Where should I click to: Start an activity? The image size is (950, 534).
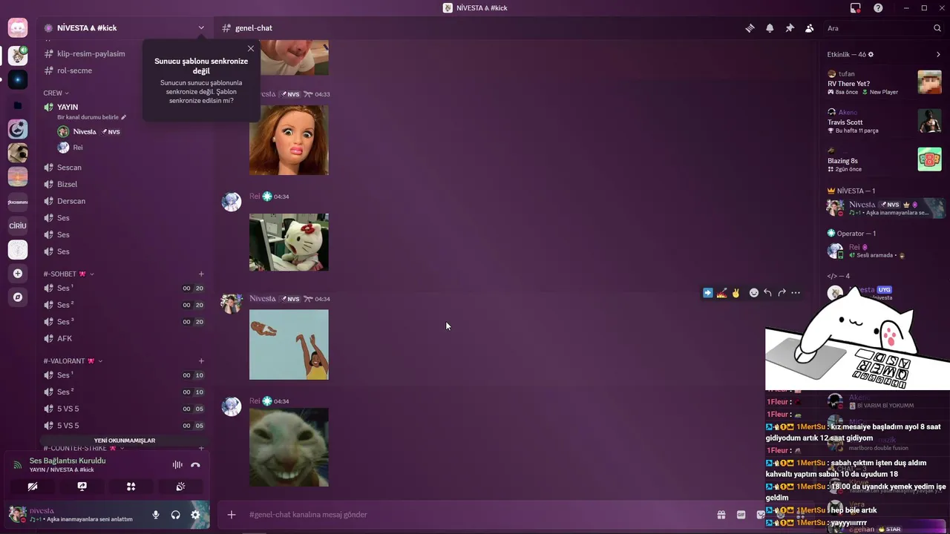click(131, 487)
